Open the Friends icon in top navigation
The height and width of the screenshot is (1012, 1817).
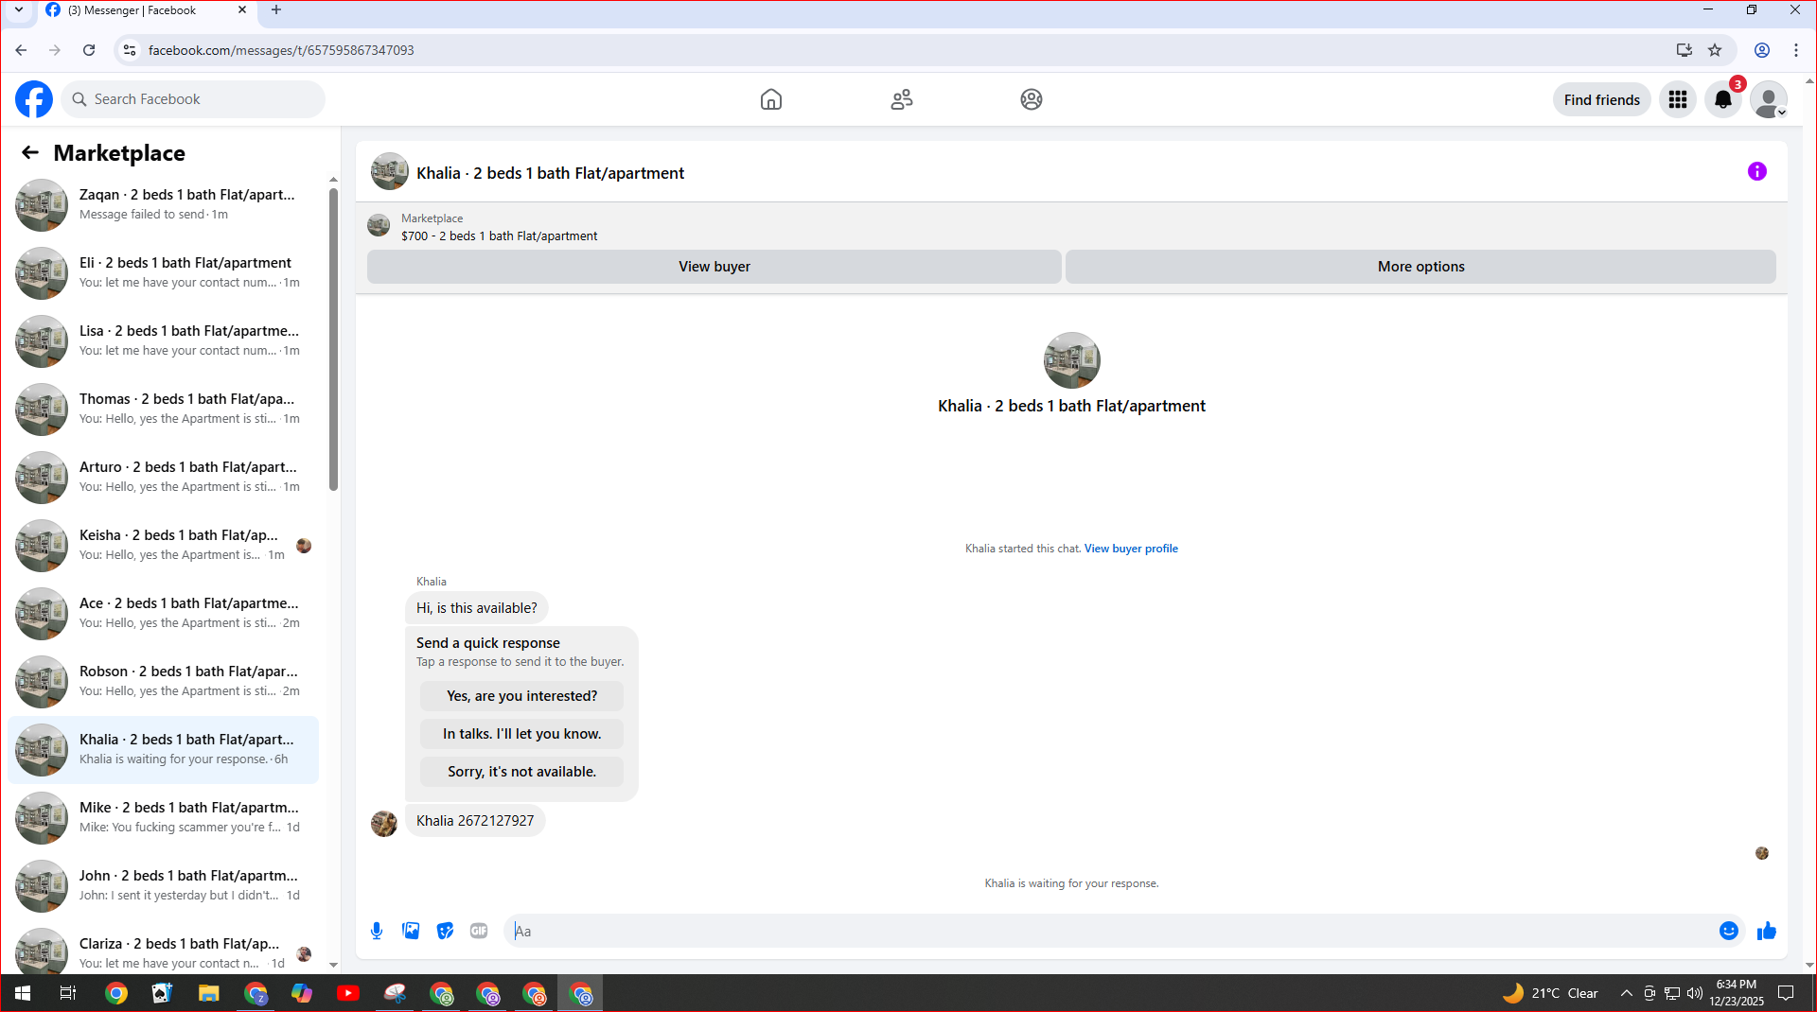click(x=902, y=99)
